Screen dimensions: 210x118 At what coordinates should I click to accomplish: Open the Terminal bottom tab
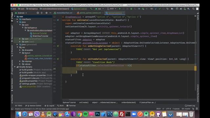71,106
